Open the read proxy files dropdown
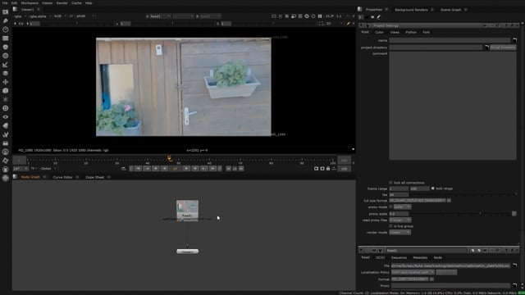 click(399, 220)
